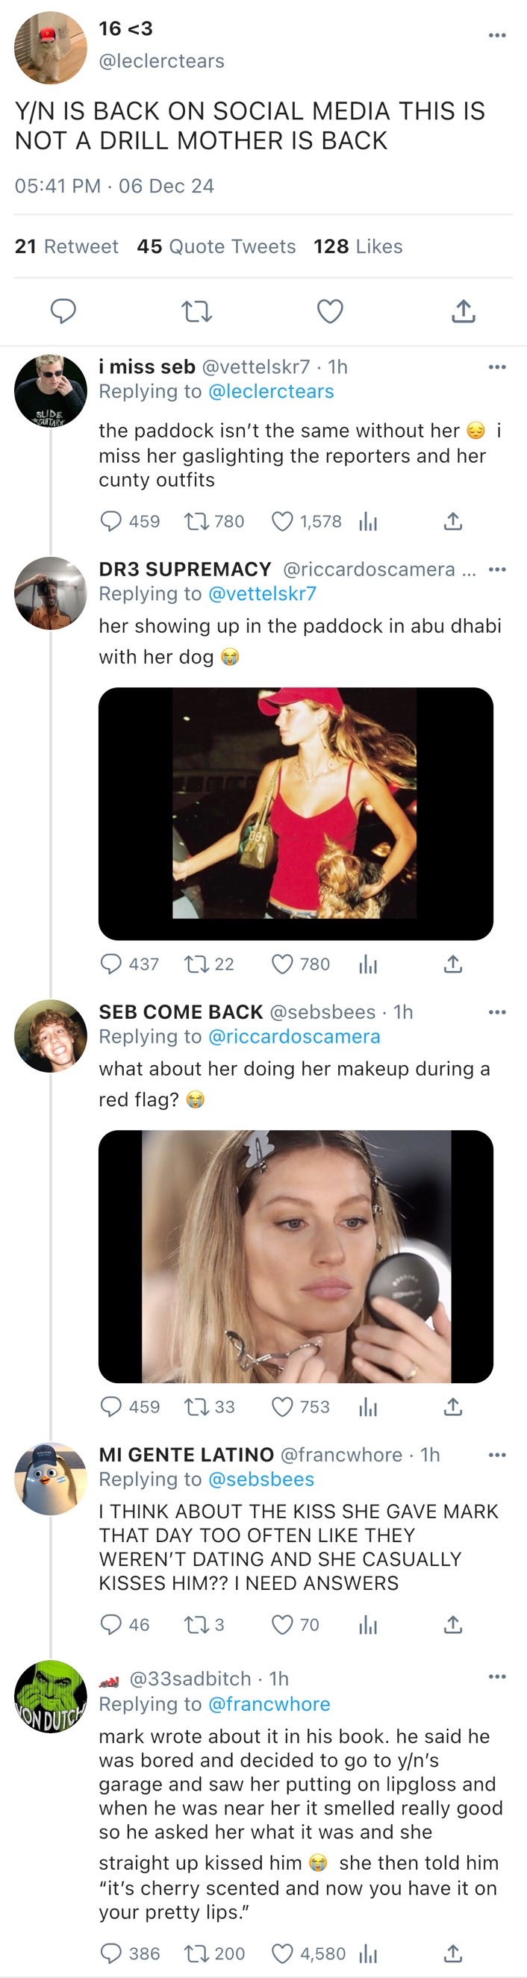Screen dimensions: 527x1978
Task: Open more options on DR3 SUPREMACY reply
Action: 497,570
